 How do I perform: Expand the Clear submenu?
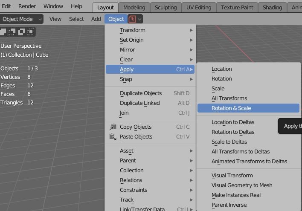[x=150, y=60]
